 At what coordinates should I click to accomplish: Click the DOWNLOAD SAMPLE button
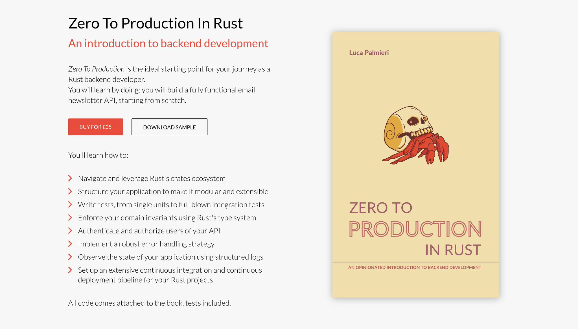click(169, 127)
